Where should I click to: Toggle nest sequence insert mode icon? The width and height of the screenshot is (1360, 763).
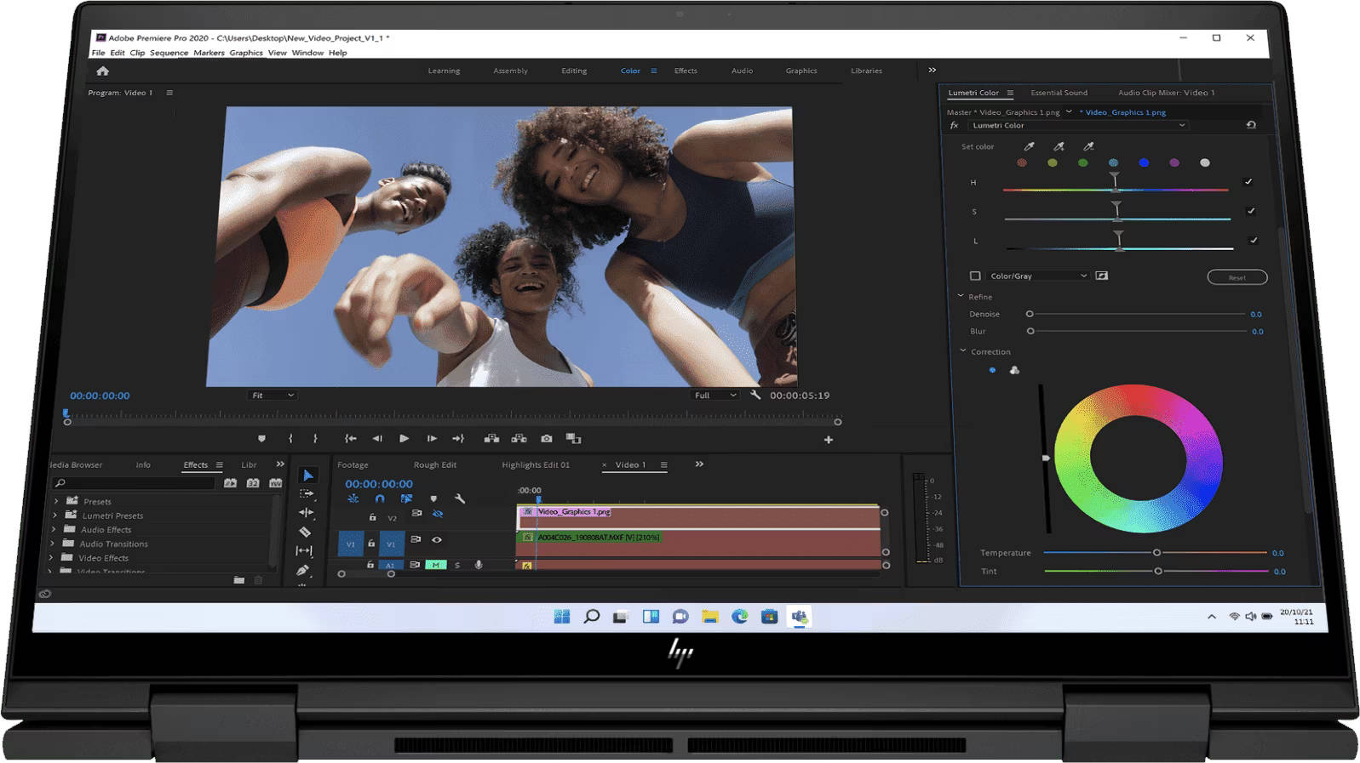[353, 498]
